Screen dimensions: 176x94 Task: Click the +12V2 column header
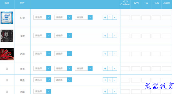click(x=136, y=3)
